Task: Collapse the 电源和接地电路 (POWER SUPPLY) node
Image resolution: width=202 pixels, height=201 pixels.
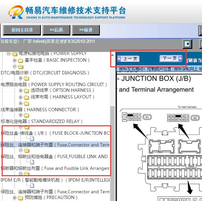Action: point(8,54)
